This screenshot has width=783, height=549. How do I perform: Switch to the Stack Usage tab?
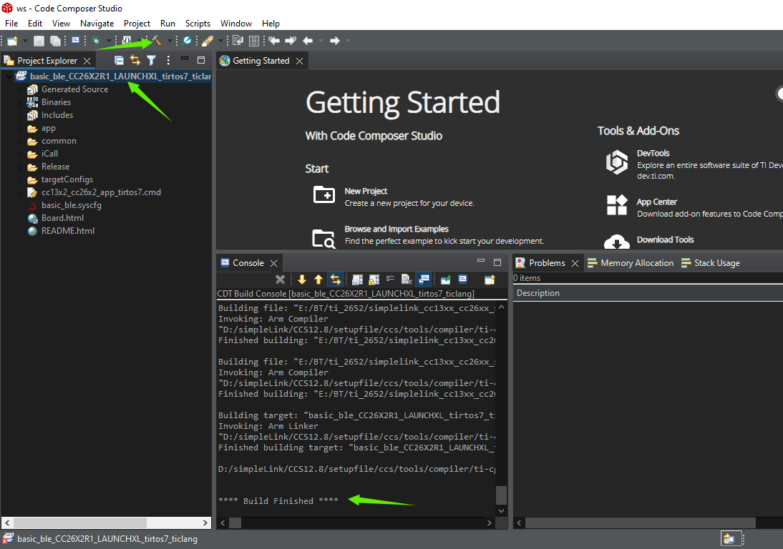[x=711, y=263]
